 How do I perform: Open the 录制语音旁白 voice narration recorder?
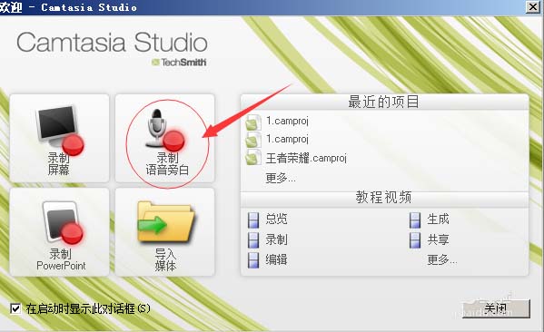pyautogui.click(x=164, y=138)
